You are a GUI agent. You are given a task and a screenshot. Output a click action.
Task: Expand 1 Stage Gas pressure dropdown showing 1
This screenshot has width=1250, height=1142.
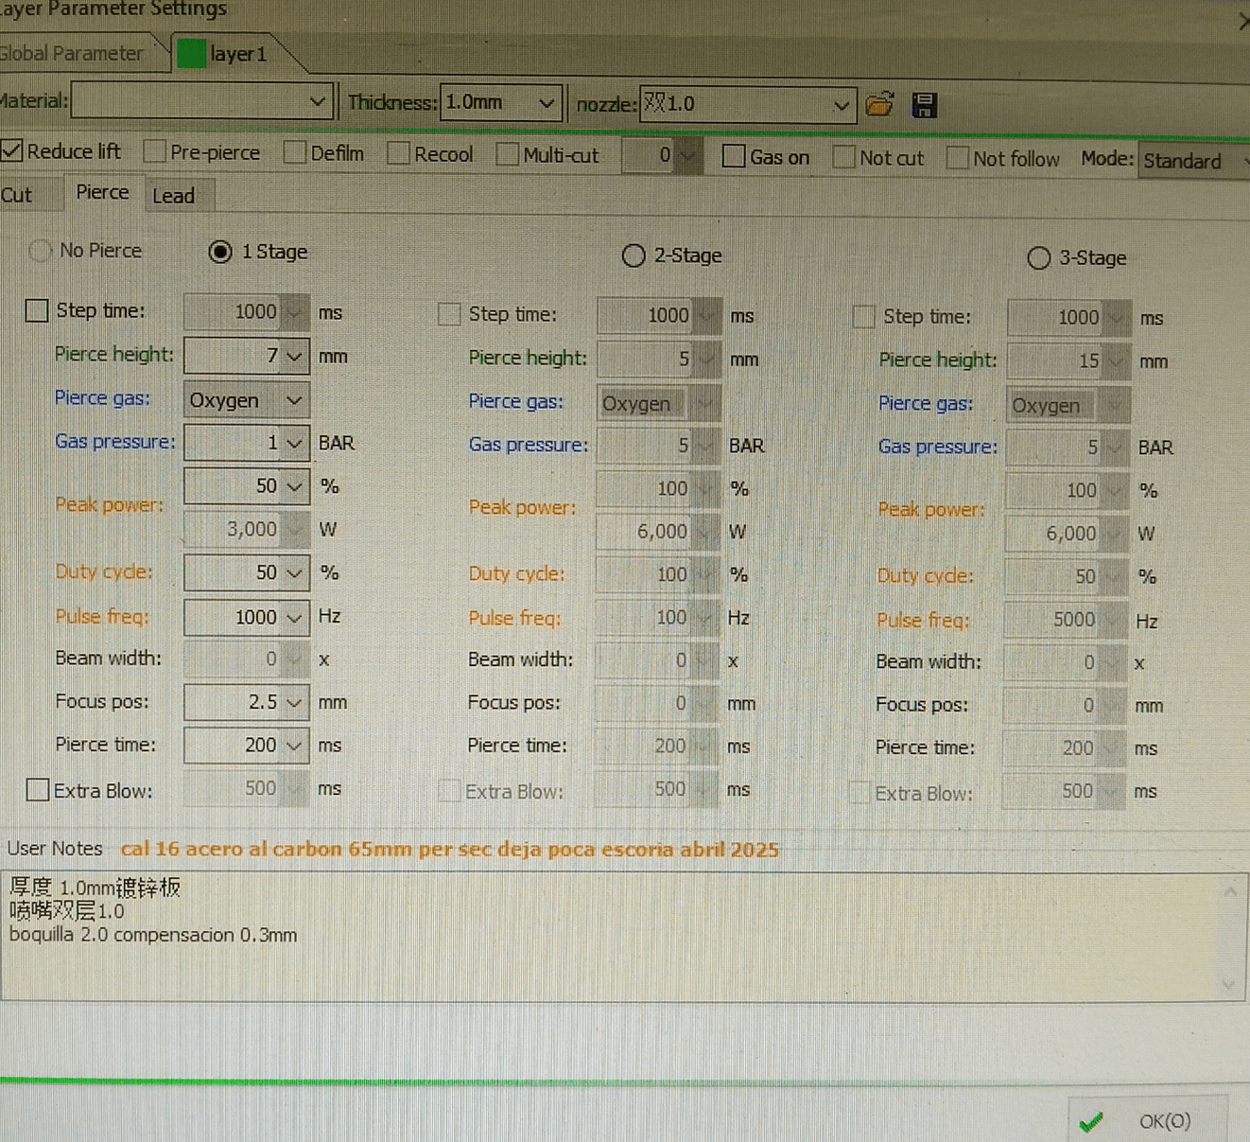[x=294, y=443]
